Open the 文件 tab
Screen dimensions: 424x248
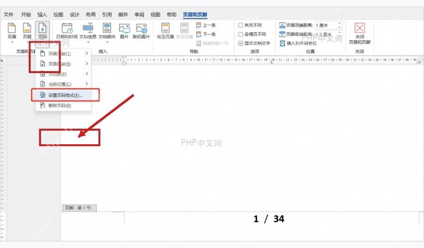click(x=8, y=15)
